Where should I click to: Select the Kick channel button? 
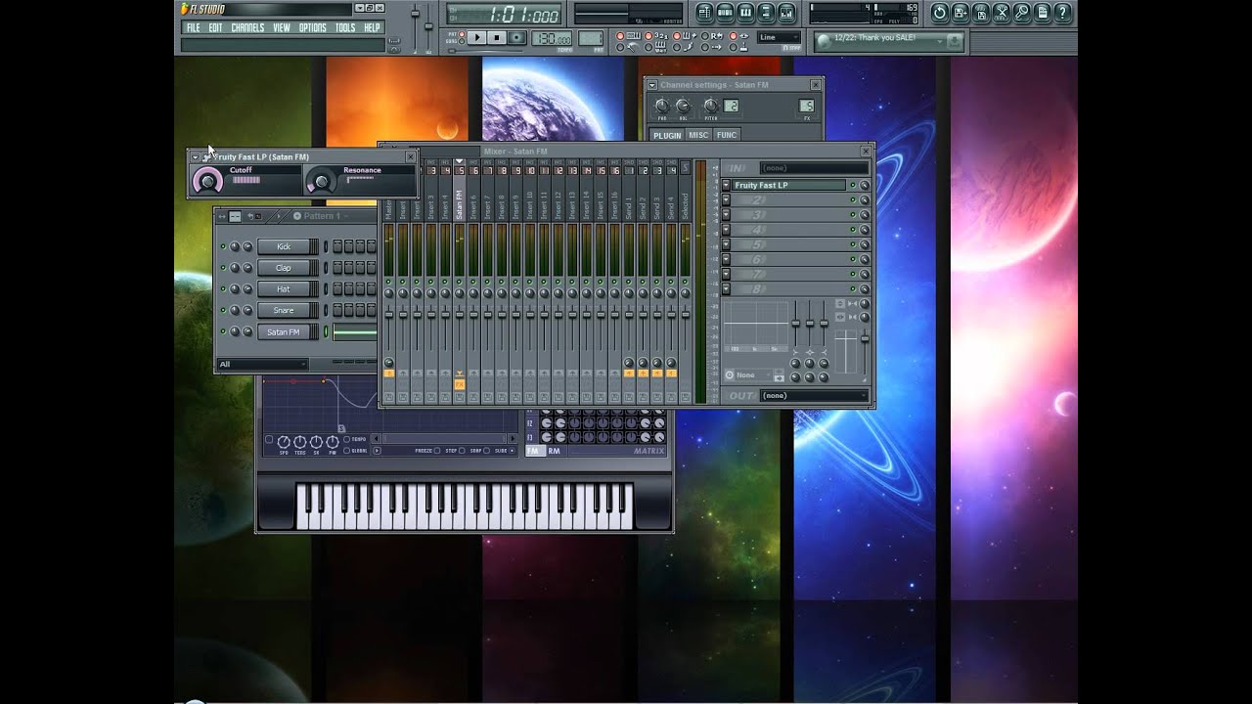(x=284, y=246)
